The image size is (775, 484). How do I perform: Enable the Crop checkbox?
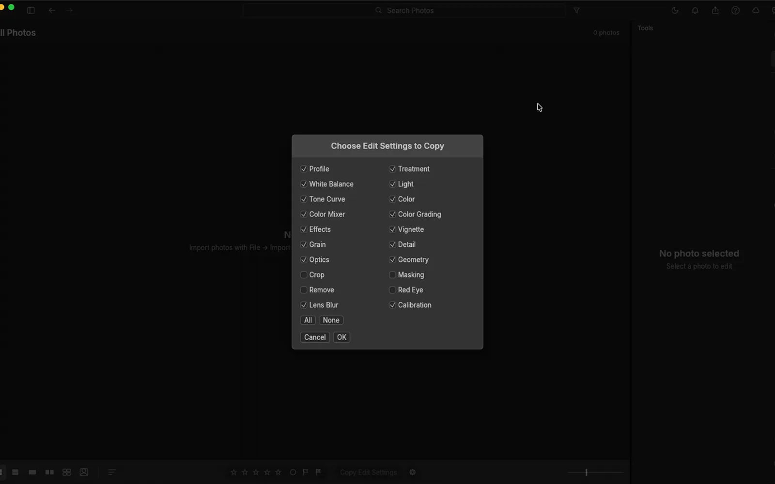[x=304, y=274]
